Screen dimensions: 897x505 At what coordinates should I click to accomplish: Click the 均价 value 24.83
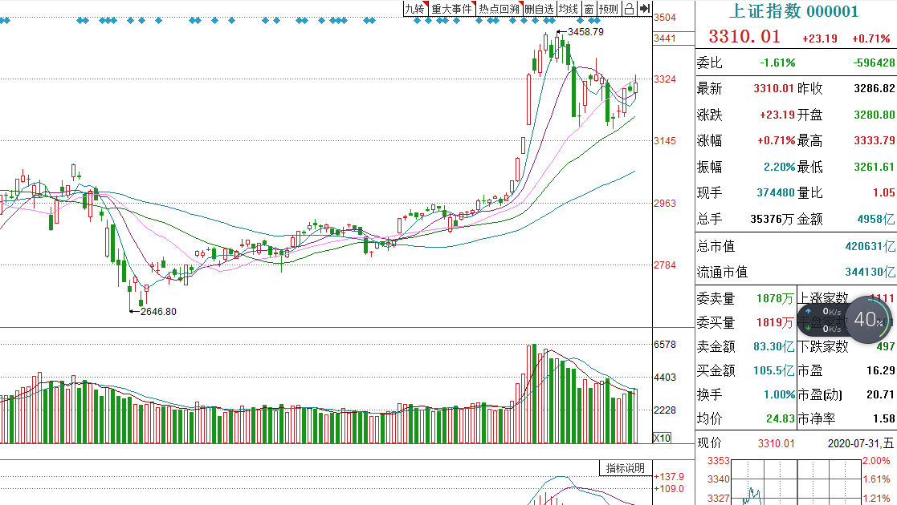pyautogui.click(x=781, y=418)
